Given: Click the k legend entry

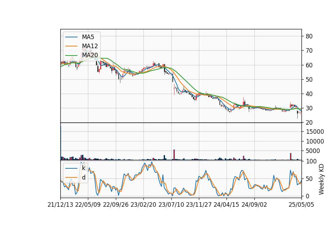Looking at the screenshot, I should pos(83,168).
